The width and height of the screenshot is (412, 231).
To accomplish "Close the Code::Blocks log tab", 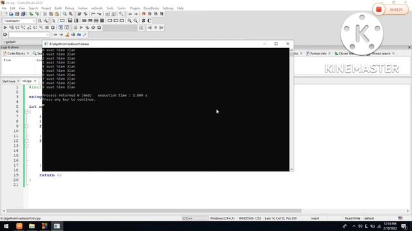I will click(28, 53).
